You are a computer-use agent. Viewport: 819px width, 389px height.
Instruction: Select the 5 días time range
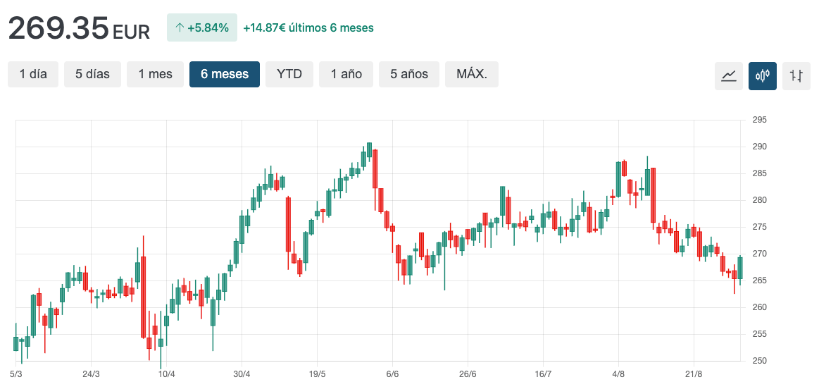(92, 74)
